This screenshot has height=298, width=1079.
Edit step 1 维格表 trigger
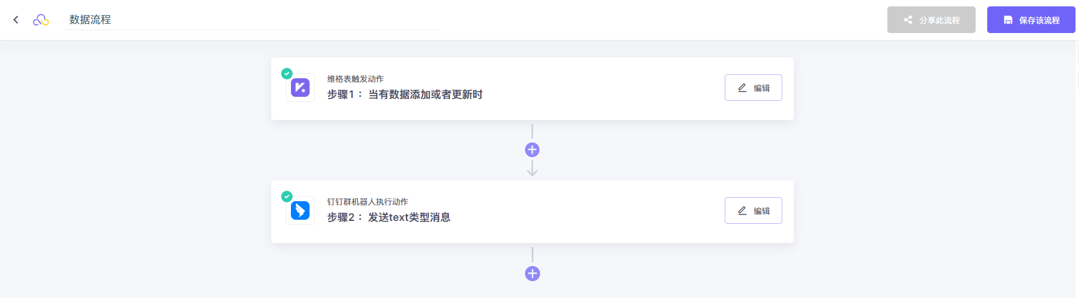pyautogui.click(x=753, y=88)
